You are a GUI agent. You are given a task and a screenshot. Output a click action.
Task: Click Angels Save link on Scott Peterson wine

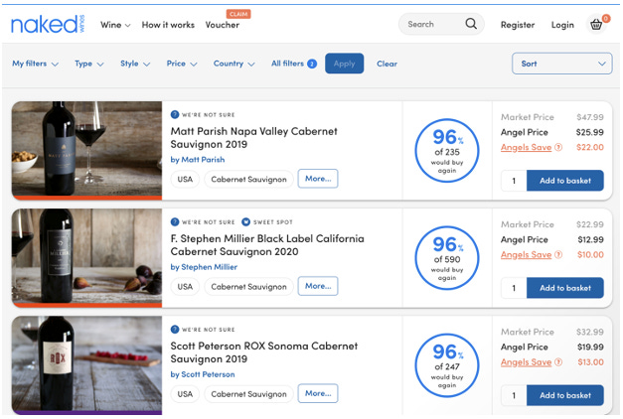(526, 362)
